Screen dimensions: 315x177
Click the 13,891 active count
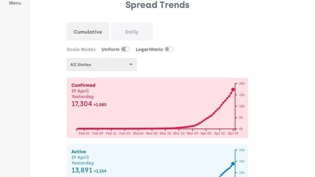[82, 170]
